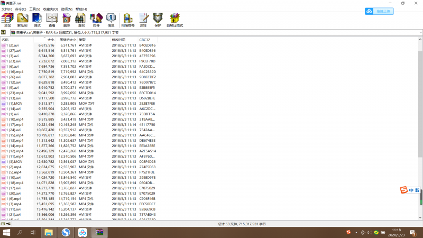
Task: Show archive 信息 (Info) icon
Action: [x=111, y=20]
